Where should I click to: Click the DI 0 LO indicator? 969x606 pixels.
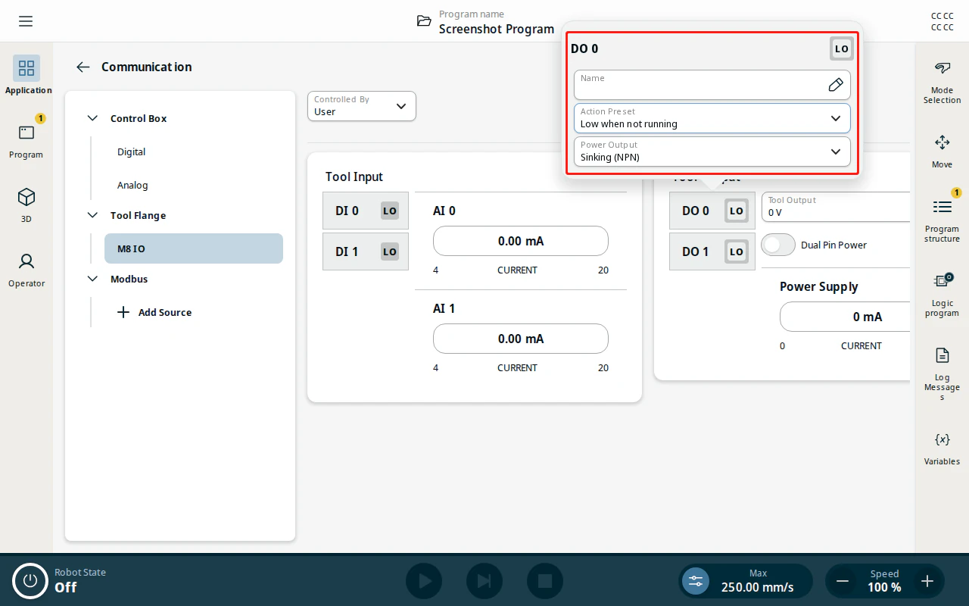[x=389, y=211]
